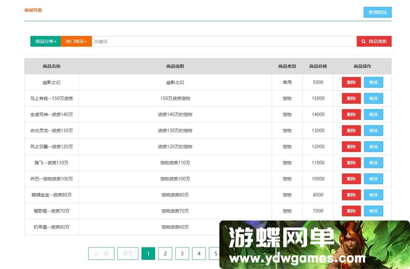Click the 商品说明 column header
This screenshot has height=269, width=410.
coord(175,66)
